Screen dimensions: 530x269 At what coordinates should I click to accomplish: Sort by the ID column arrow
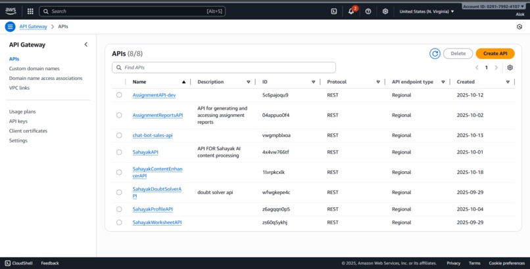click(x=314, y=82)
